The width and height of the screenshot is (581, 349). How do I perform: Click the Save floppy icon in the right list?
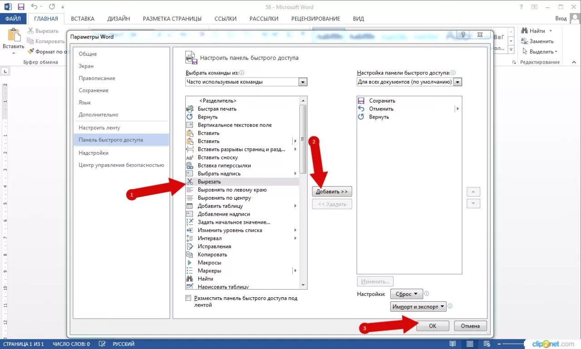coord(361,101)
